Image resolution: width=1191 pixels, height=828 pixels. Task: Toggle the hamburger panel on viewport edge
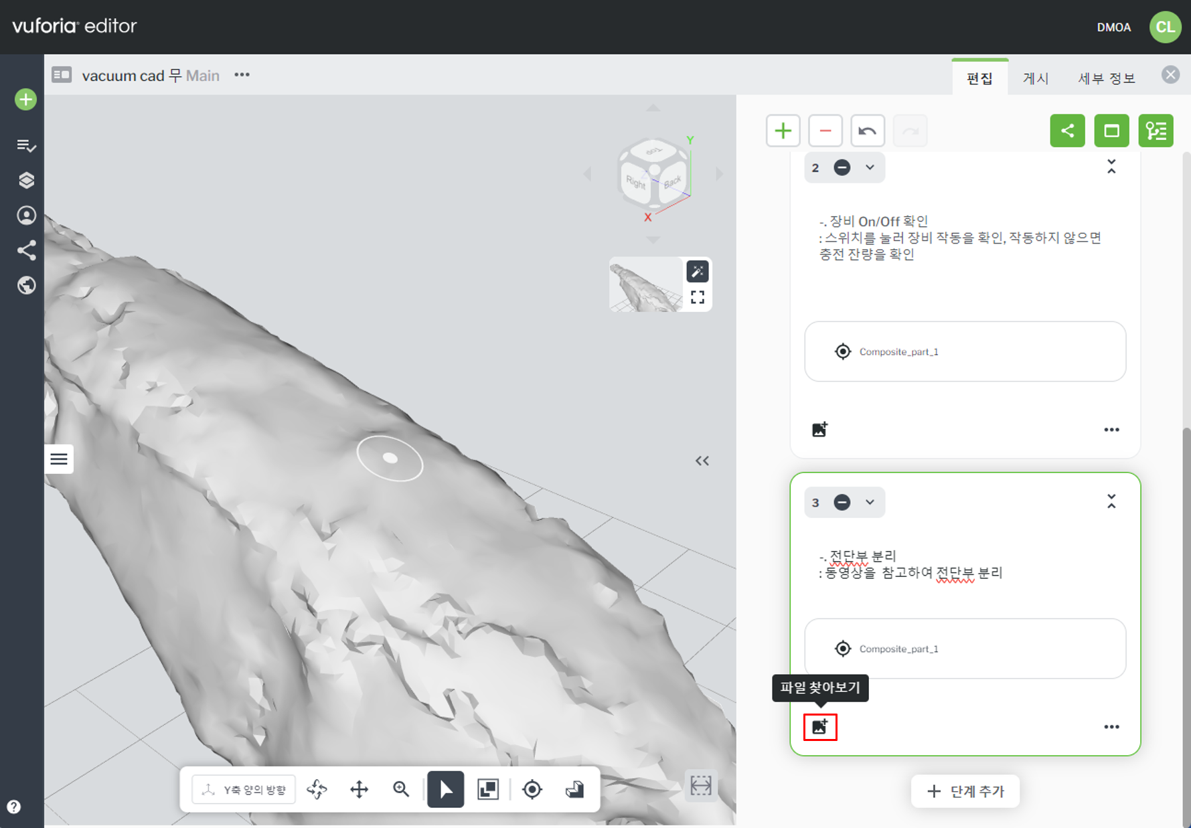[x=59, y=459]
